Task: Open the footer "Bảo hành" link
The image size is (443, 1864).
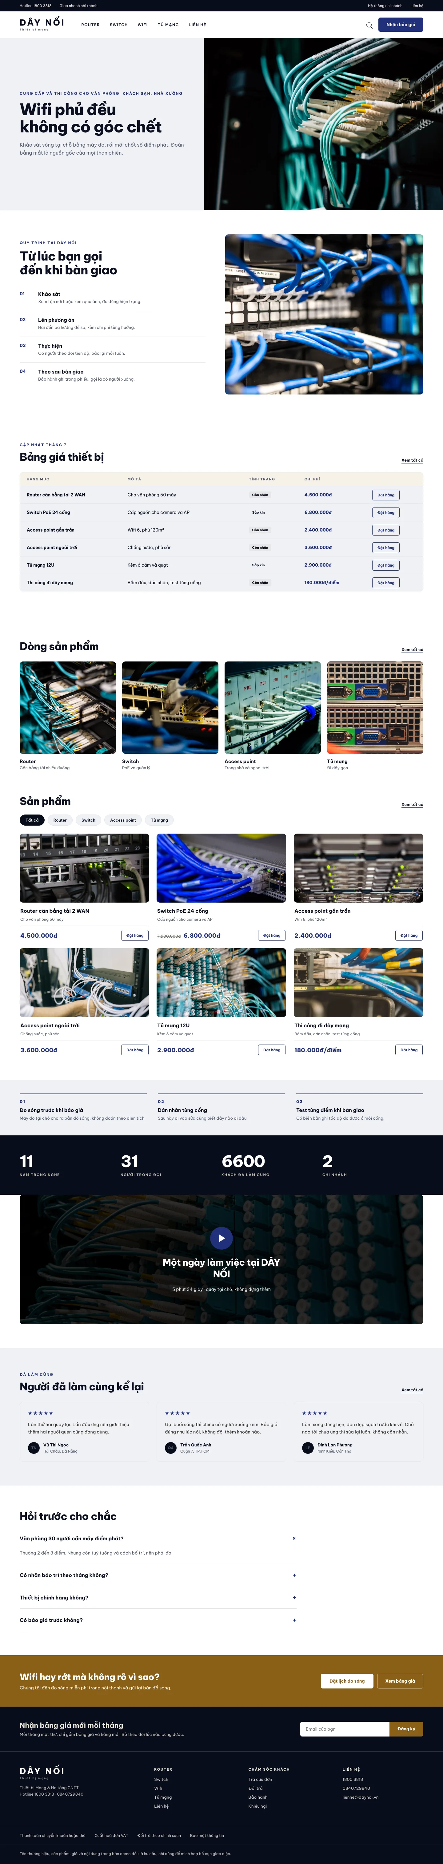Action: (258, 1797)
